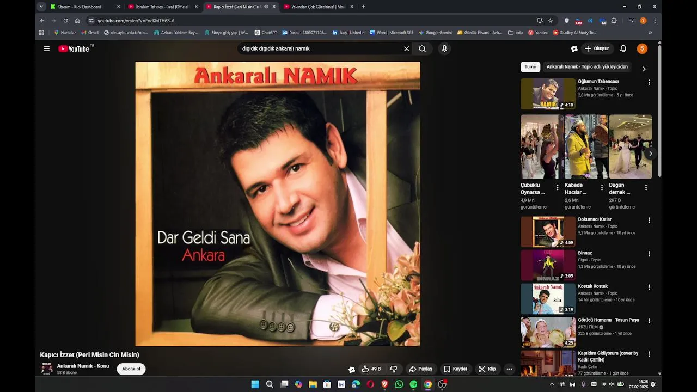Open the Kapıdım Gidiyorum cover title
Image resolution: width=697 pixels, height=392 pixels.
click(608, 356)
